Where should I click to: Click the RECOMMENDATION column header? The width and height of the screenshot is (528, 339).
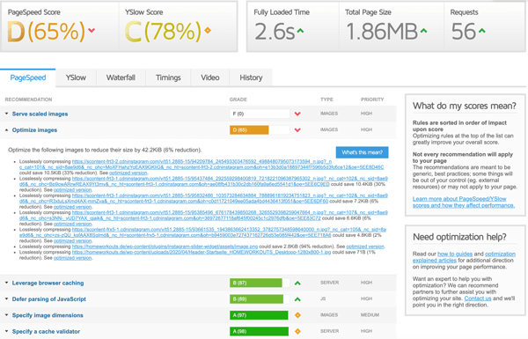[28, 99]
